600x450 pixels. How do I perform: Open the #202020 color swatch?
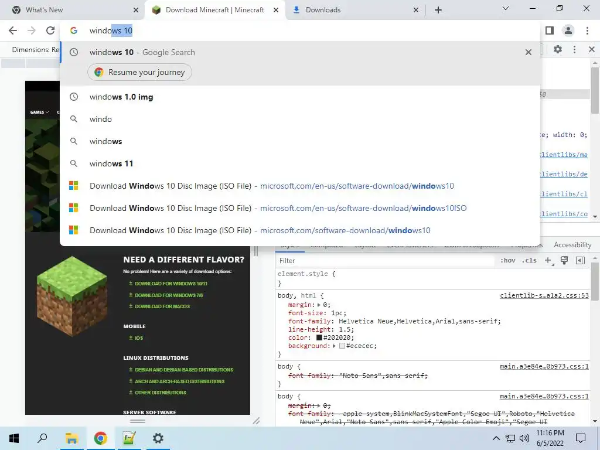click(319, 338)
